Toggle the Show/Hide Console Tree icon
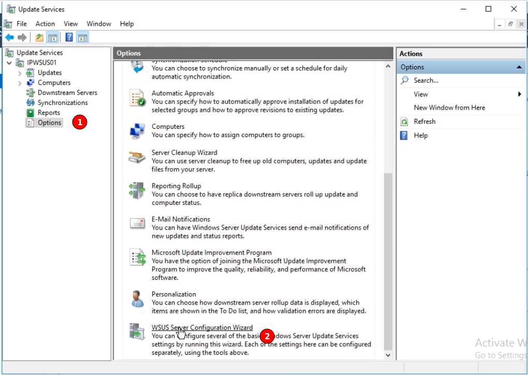The width and height of the screenshot is (528, 375). click(52, 37)
